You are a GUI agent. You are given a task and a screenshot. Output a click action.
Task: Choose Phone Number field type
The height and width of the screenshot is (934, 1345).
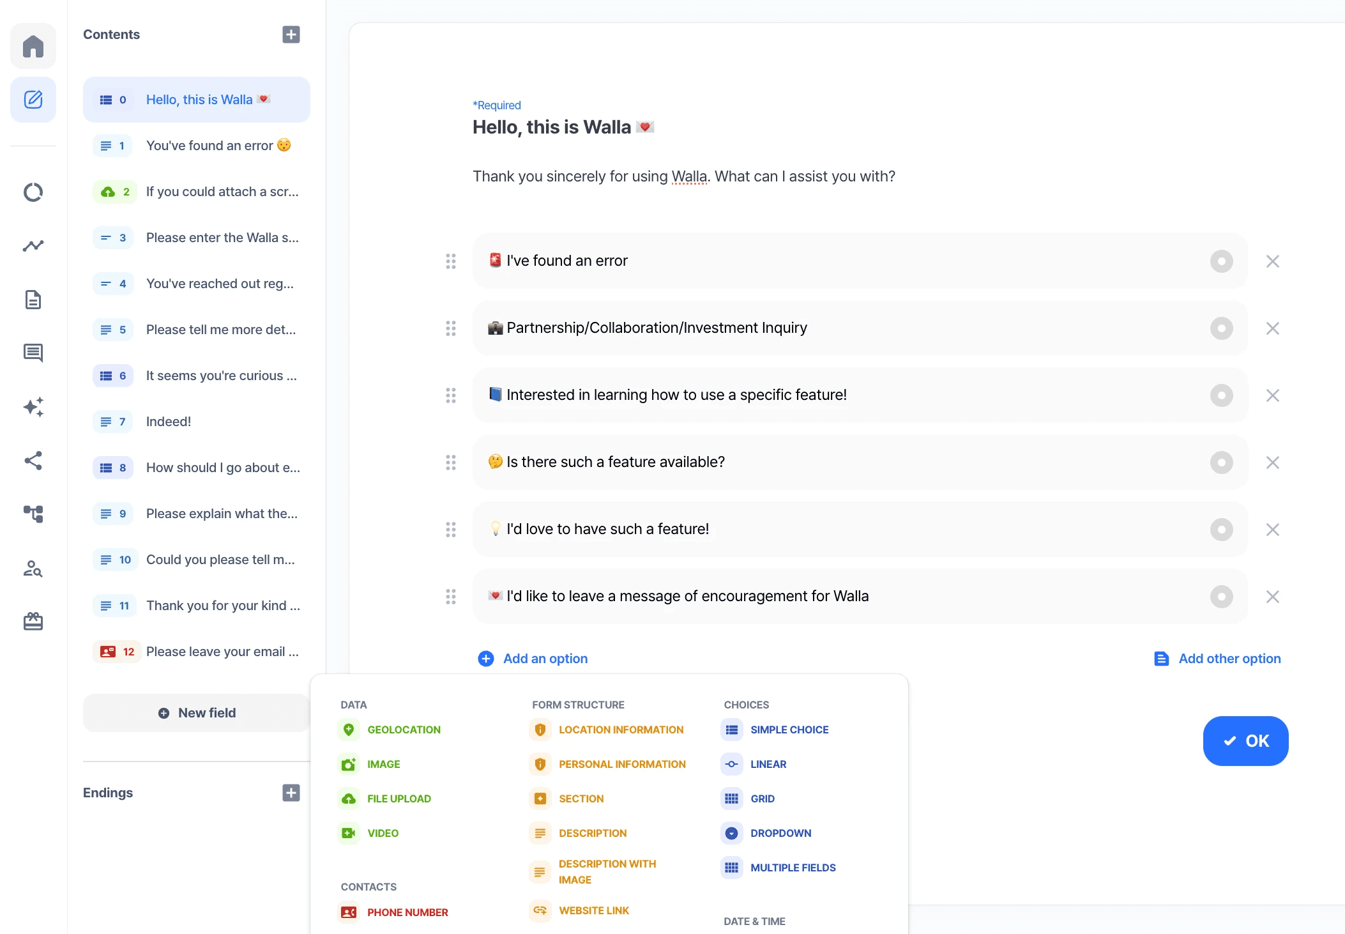tap(393, 912)
